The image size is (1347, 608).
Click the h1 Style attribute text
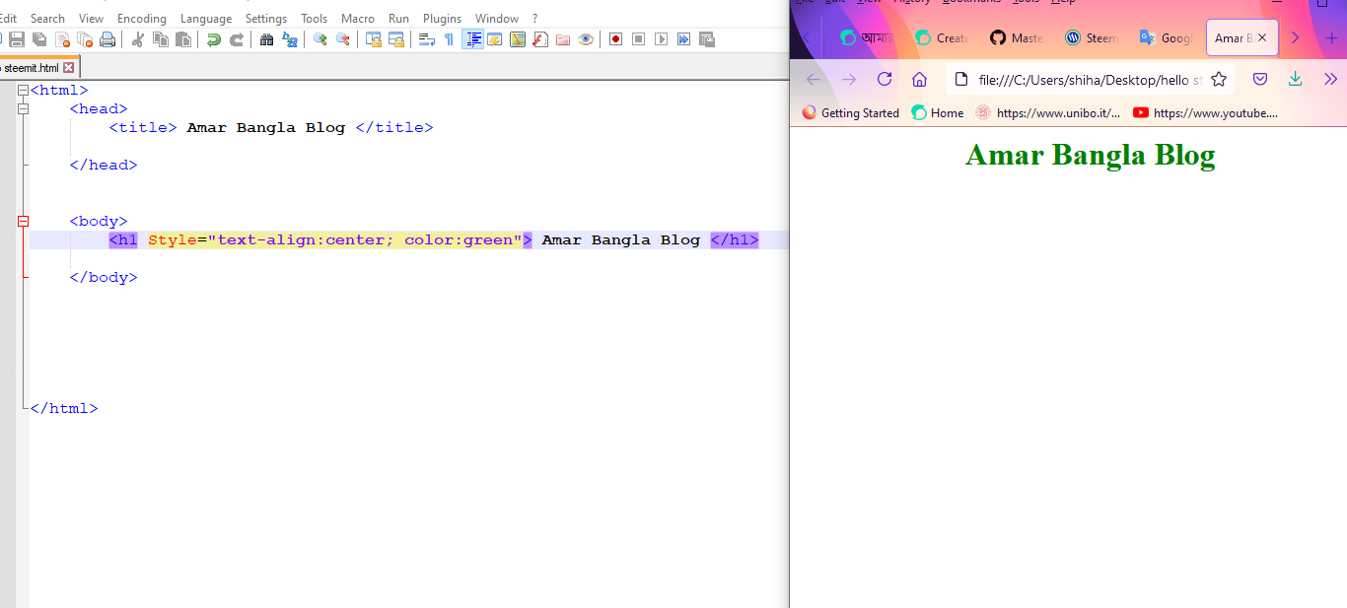(x=335, y=239)
